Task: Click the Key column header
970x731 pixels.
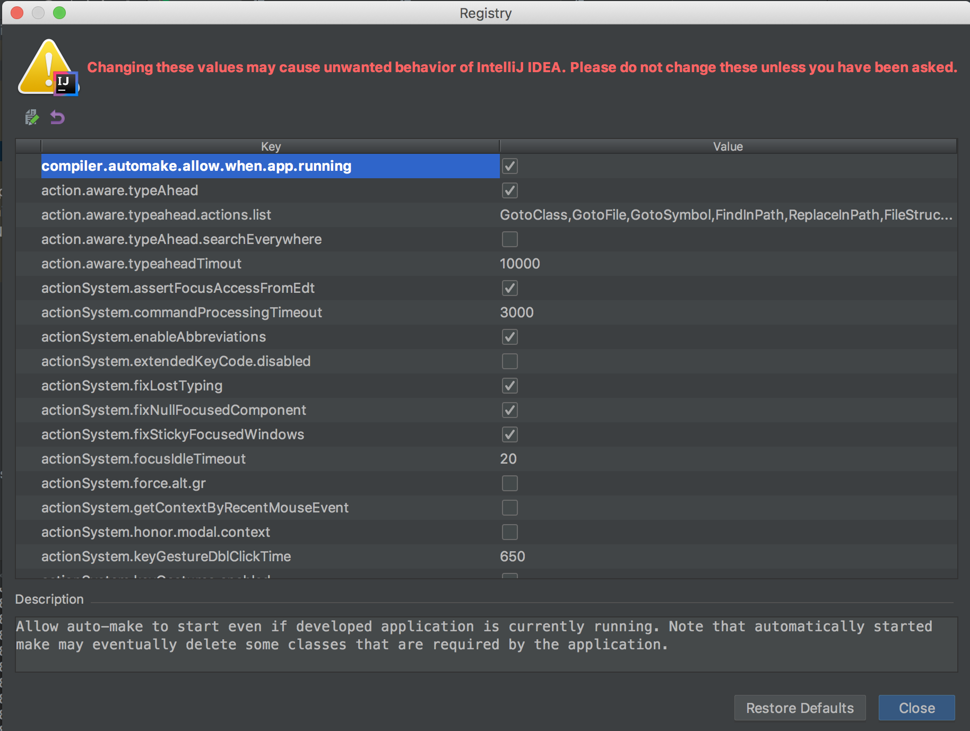Action: pyautogui.click(x=270, y=146)
